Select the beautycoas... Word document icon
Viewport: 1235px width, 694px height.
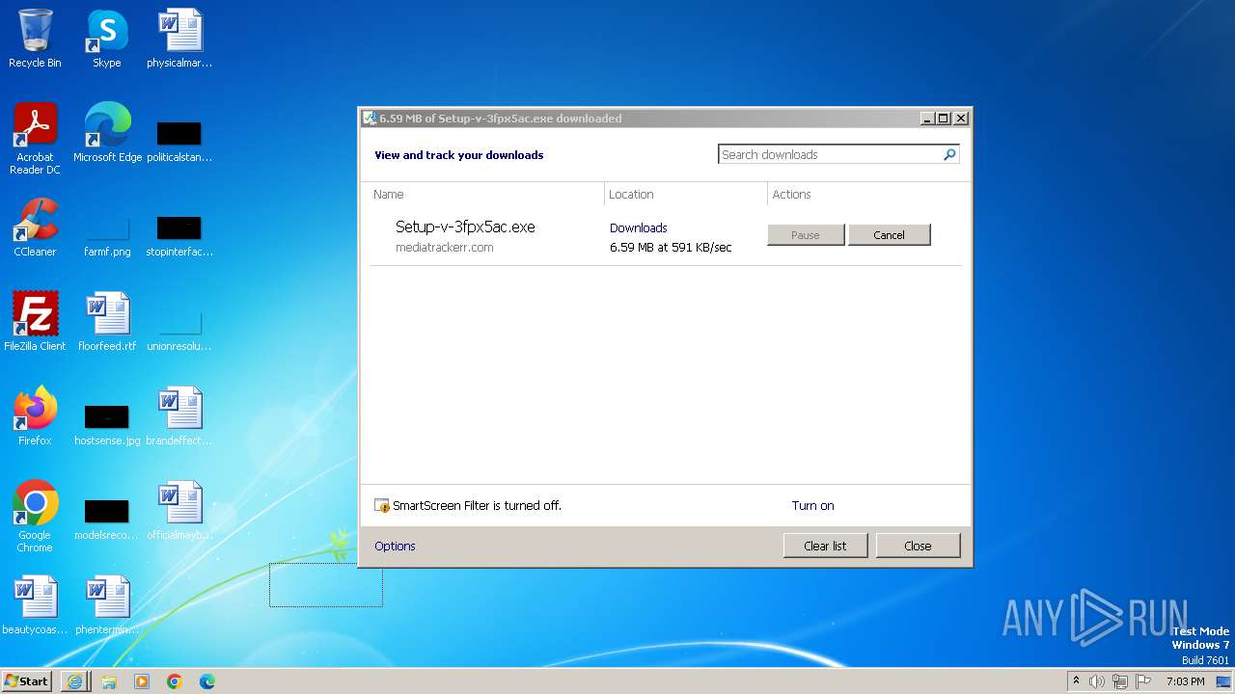click(x=35, y=604)
